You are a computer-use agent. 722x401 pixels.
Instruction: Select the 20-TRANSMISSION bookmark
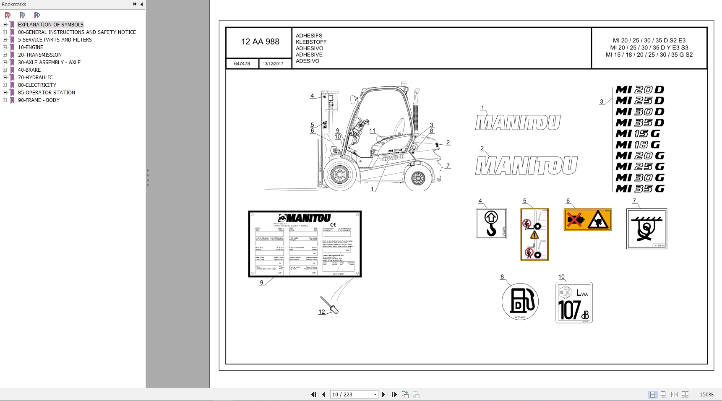pos(39,55)
